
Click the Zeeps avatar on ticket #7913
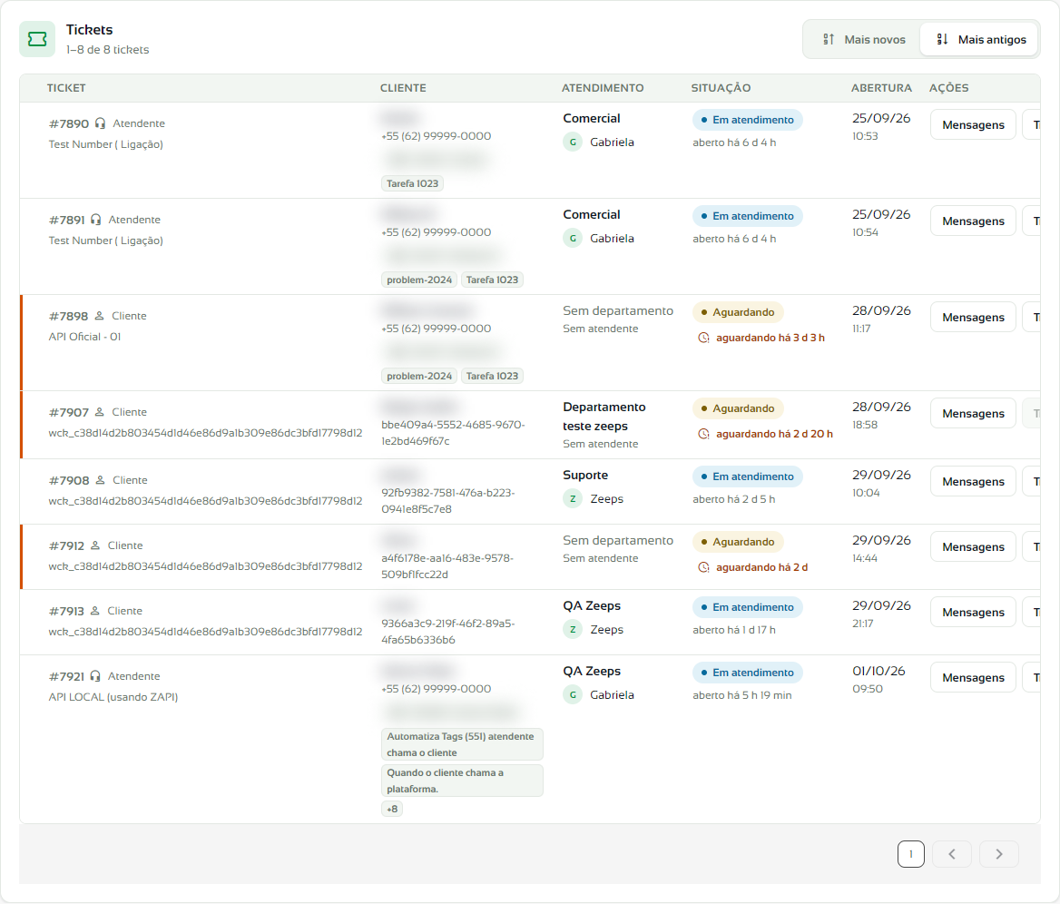573,630
